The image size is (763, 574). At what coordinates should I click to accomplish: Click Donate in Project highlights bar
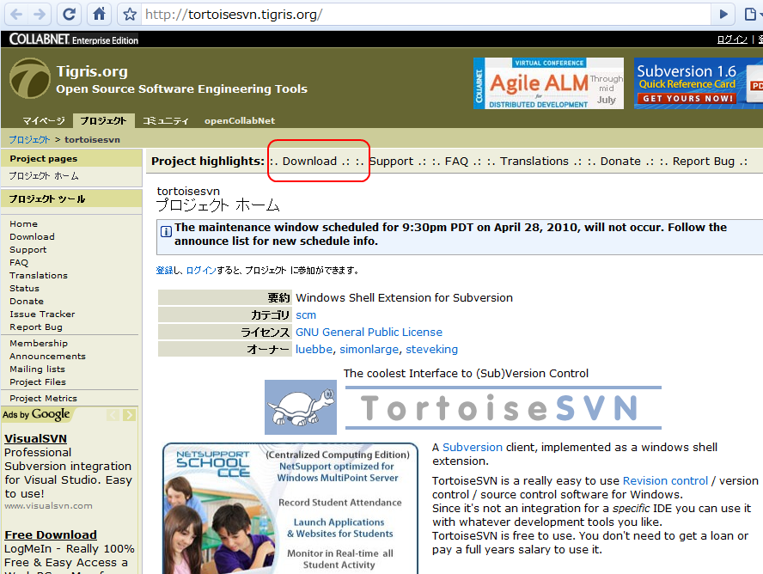click(620, 161)
